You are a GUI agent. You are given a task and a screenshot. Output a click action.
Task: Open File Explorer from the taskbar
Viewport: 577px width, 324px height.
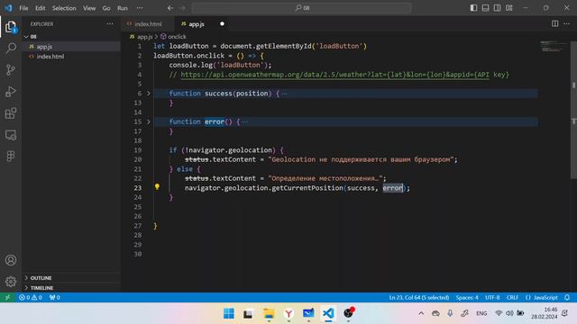269,313
